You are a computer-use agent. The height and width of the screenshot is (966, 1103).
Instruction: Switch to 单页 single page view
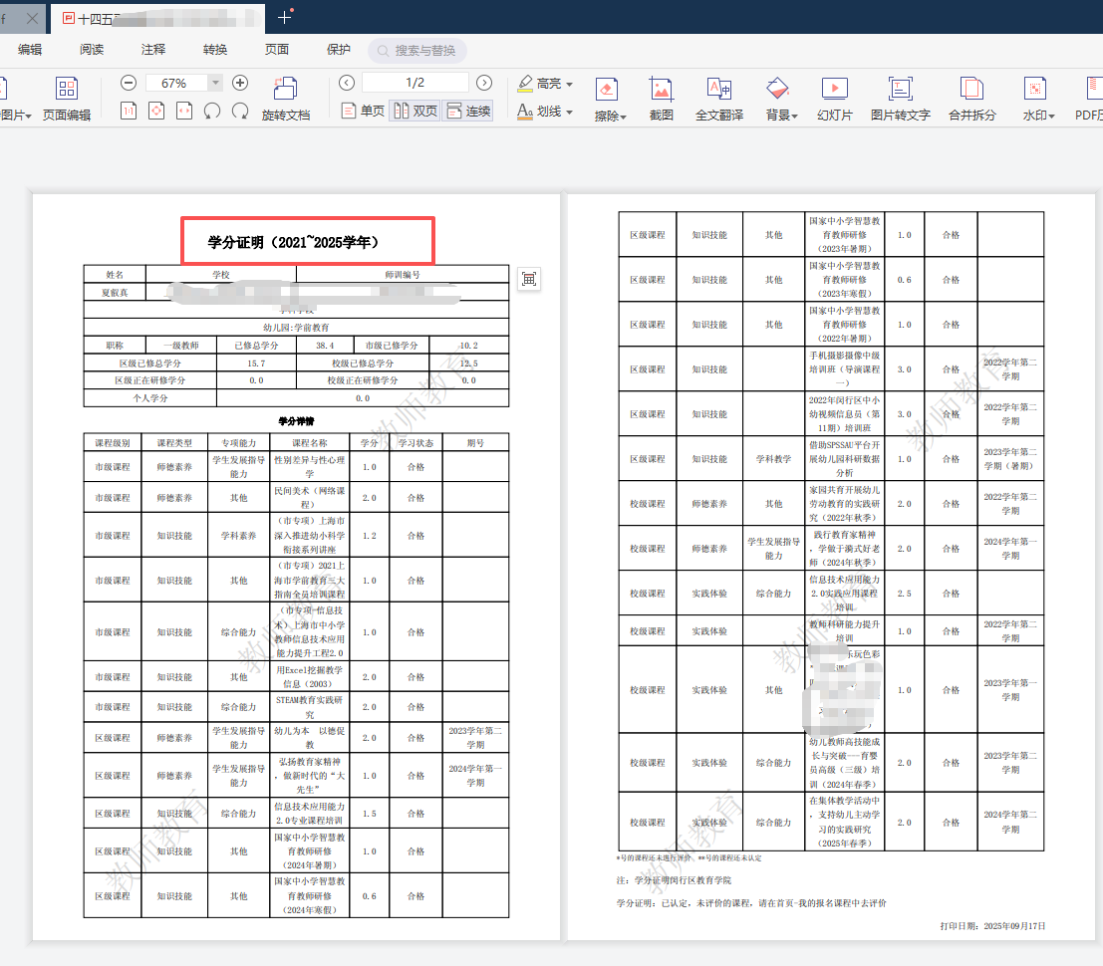click(x=363, y=112)
